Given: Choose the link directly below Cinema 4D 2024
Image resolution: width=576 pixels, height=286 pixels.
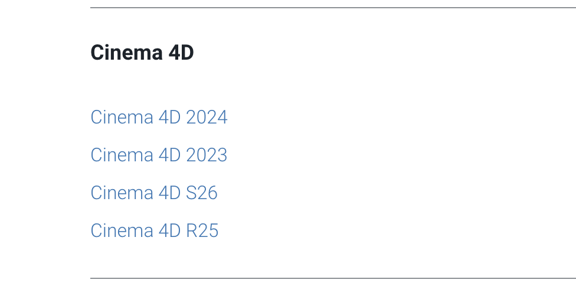Looking at the screenshot, I should tap(159, 155).
